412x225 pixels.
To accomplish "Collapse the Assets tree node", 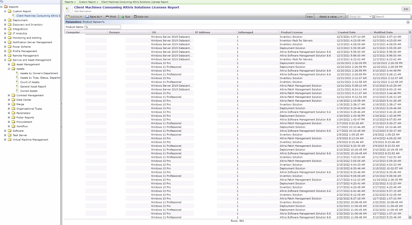I will (9, 69).
